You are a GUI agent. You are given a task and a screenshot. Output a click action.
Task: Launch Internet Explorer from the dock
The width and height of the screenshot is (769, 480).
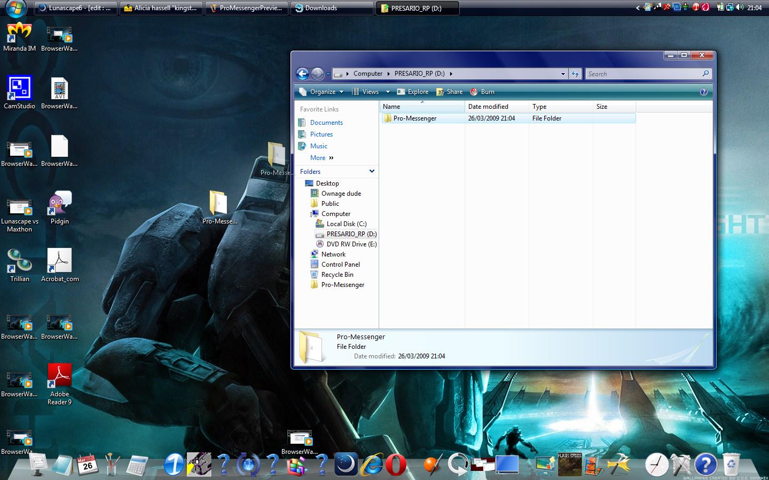372,464
